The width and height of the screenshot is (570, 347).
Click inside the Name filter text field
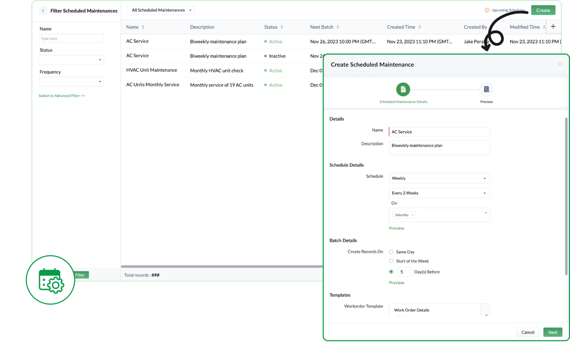click(71, 39)
